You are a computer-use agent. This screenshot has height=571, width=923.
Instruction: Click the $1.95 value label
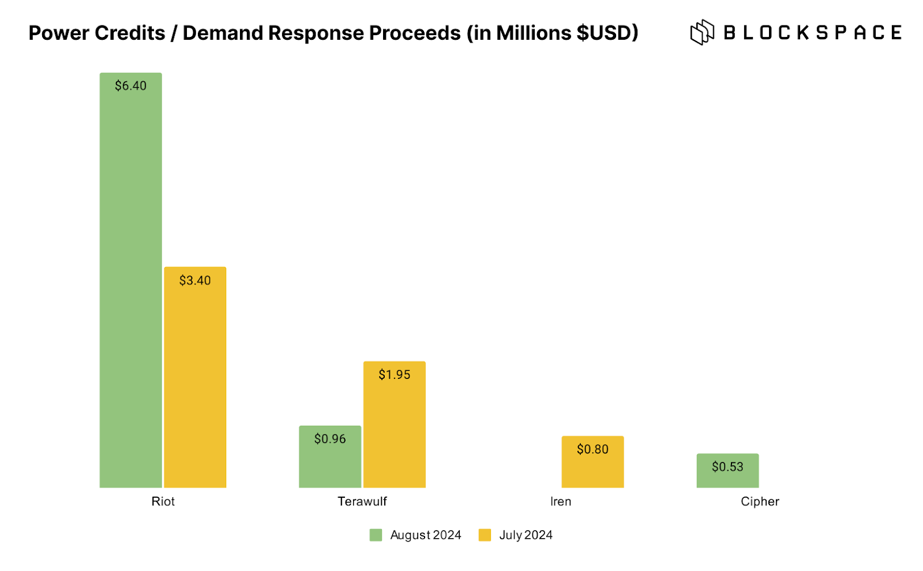[x=395, y=375]
